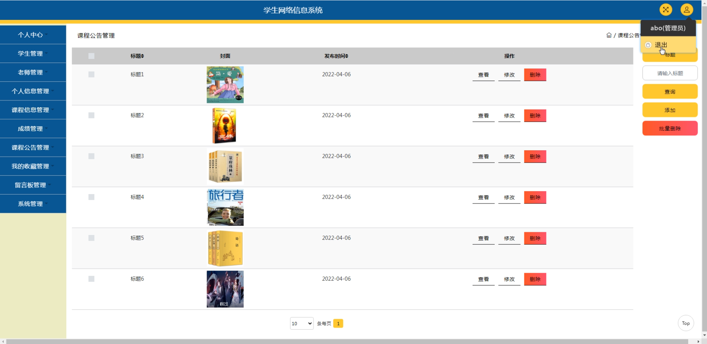Select 退出 from user menu
Image resolution: width=707 pixels, height=344 pixels.
tap(668, 45)
